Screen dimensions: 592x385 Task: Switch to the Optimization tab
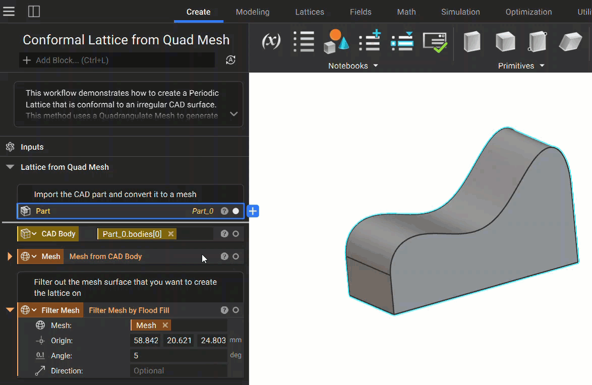[x=528, y=12]
